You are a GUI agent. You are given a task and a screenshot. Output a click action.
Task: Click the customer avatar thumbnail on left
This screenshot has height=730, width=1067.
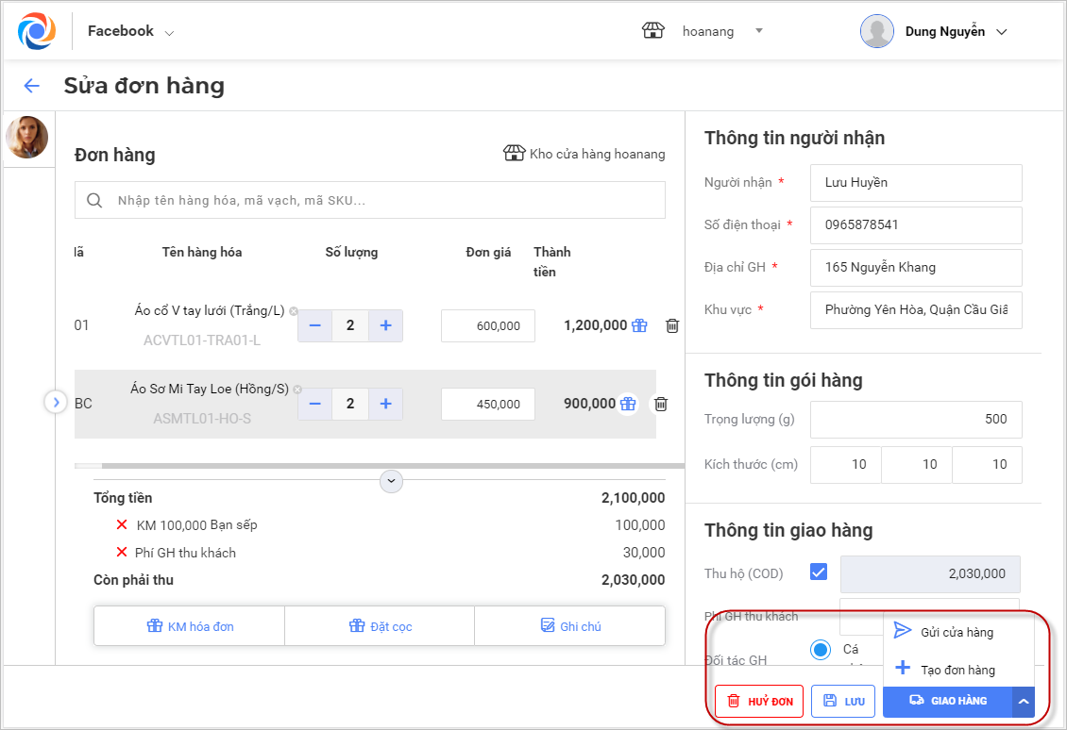coord(26,138)
